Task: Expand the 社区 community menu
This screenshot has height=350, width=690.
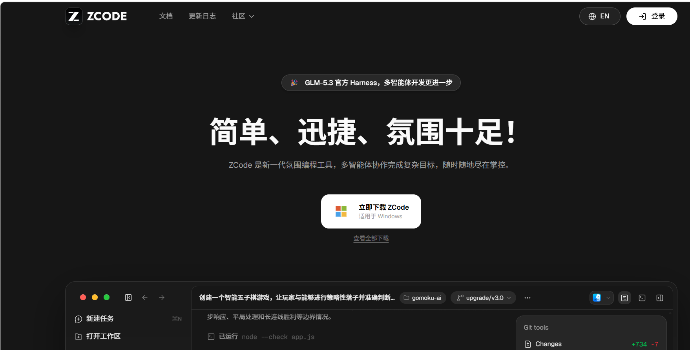Action: tap(243, 16)
